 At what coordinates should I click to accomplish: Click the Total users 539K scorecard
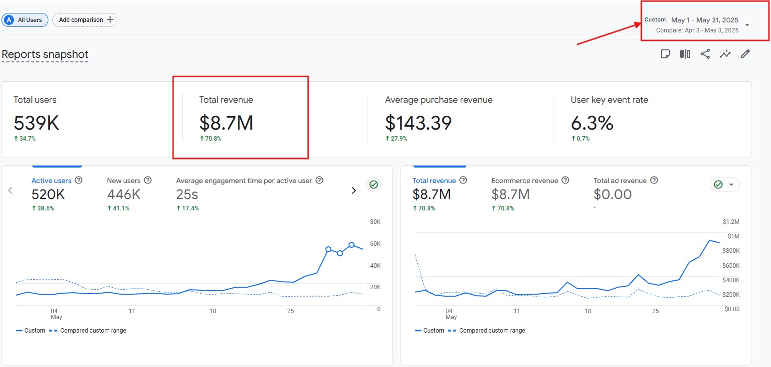pos(36,123)
